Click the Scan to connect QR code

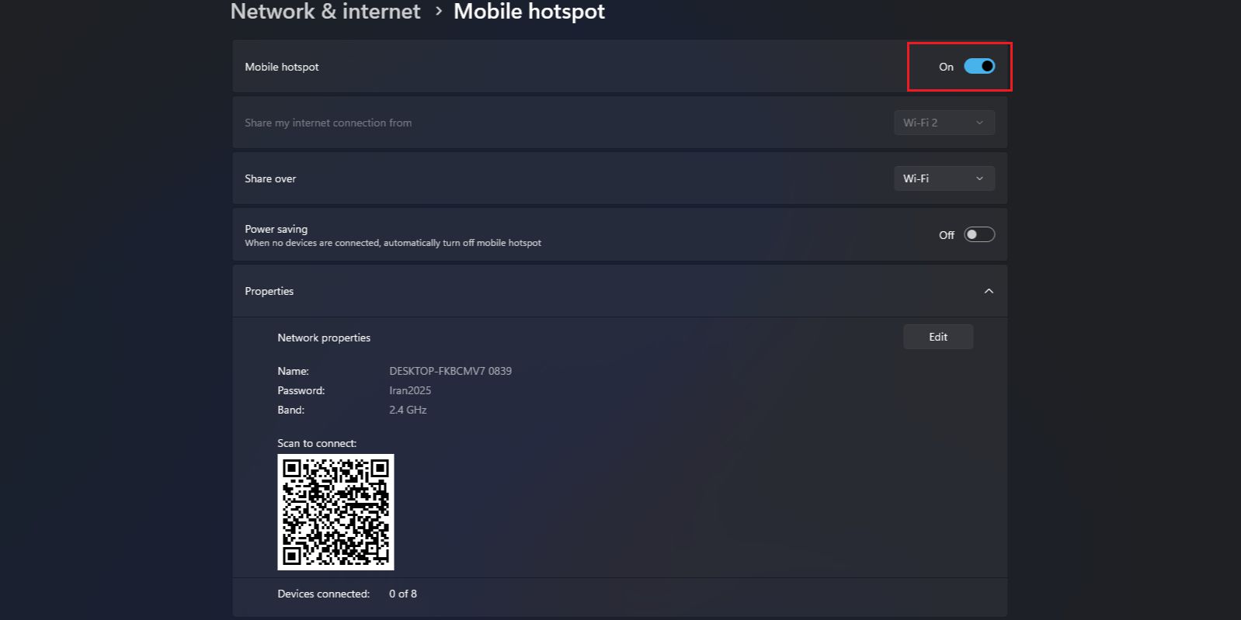335,511
